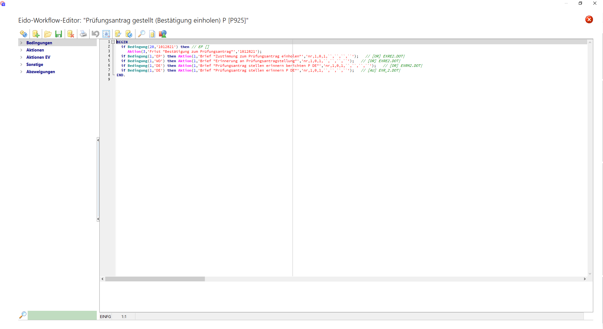Click the database with lightning bolt icon
This screenshot has width=603, height=329.
(118, 34)
